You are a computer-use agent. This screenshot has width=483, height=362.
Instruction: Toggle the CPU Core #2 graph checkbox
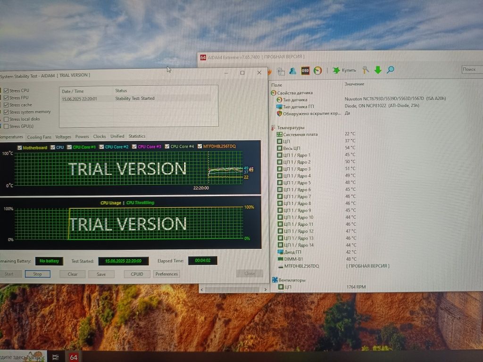click(102, 147)
